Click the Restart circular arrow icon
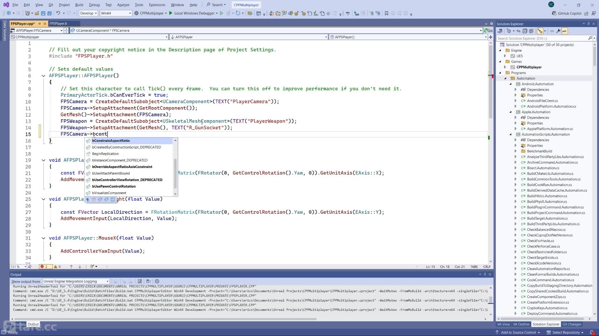 click(238, 13)
